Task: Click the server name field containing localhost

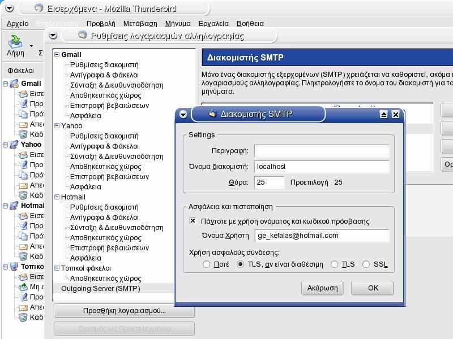Action: [x=322, y=167]
